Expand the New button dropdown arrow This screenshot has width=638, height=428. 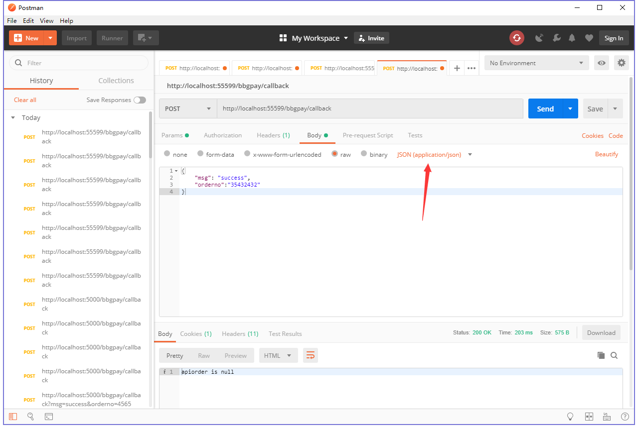coord(50,38)
